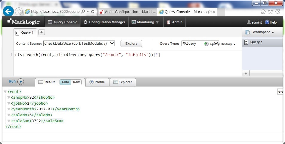Go back with the browser back arrow
The height and width of the screenshot is (144, 285).
(x=8, y=11)
